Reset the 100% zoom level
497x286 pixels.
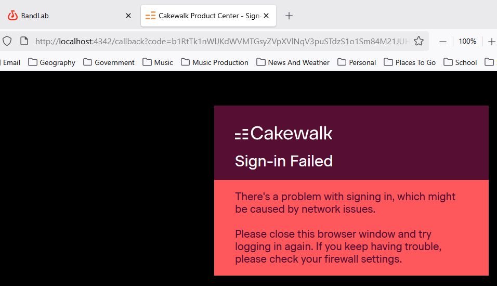coord(467,41)
